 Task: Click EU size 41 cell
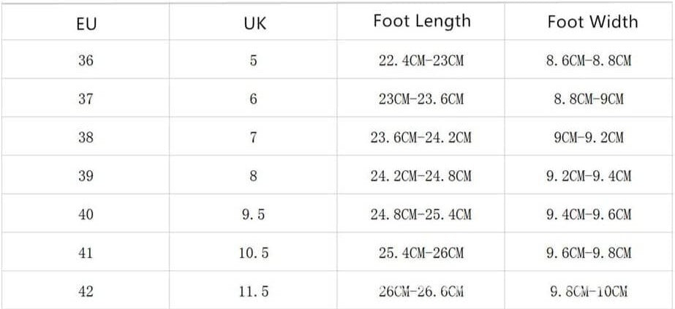click(86, 253)
